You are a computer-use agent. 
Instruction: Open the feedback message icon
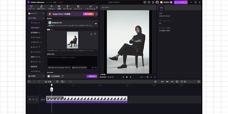click(x=149, y=2)
